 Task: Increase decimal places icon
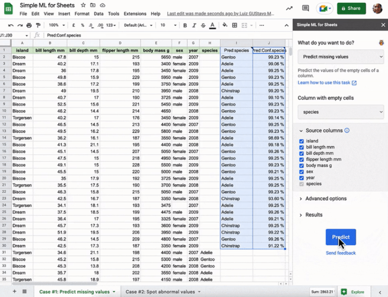[x=100, y=25]
